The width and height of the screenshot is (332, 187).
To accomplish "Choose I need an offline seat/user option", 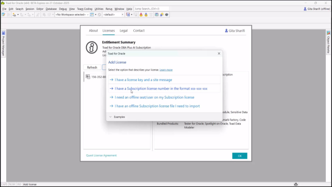I will (164, 97).
